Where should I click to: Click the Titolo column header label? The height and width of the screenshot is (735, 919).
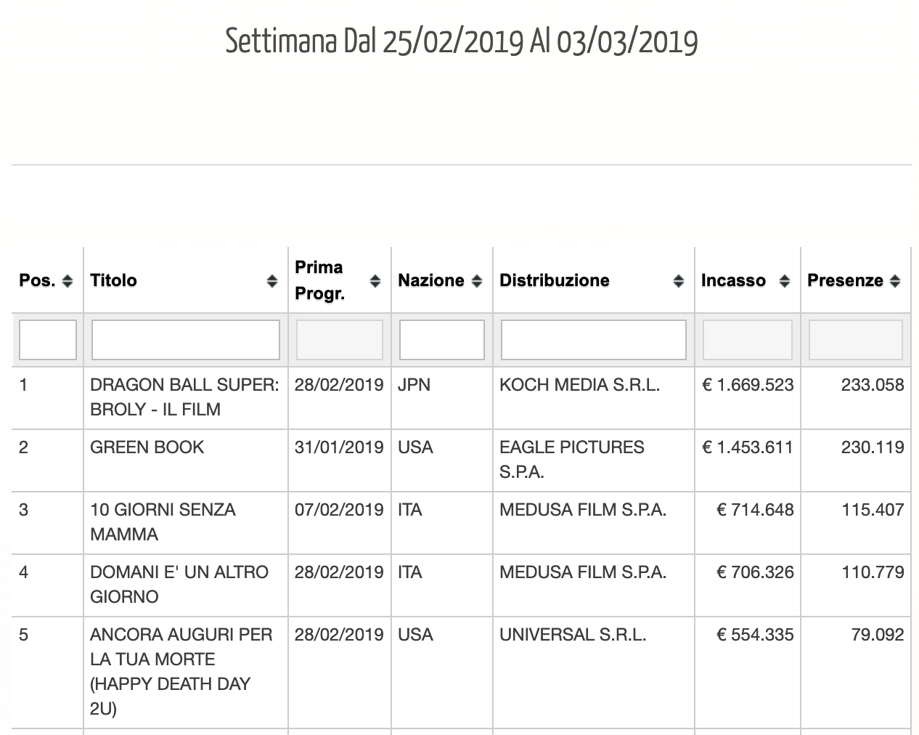click(114, 280)
